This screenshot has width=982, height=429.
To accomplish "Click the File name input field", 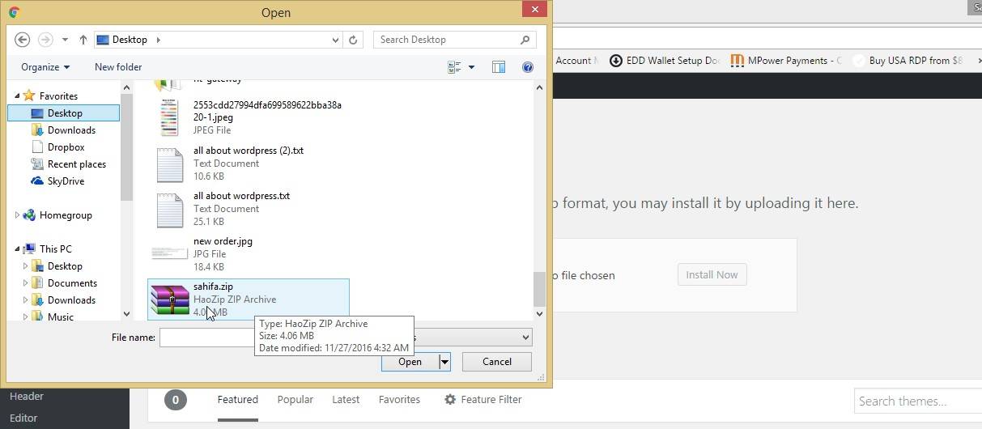I will coord(206,338).
